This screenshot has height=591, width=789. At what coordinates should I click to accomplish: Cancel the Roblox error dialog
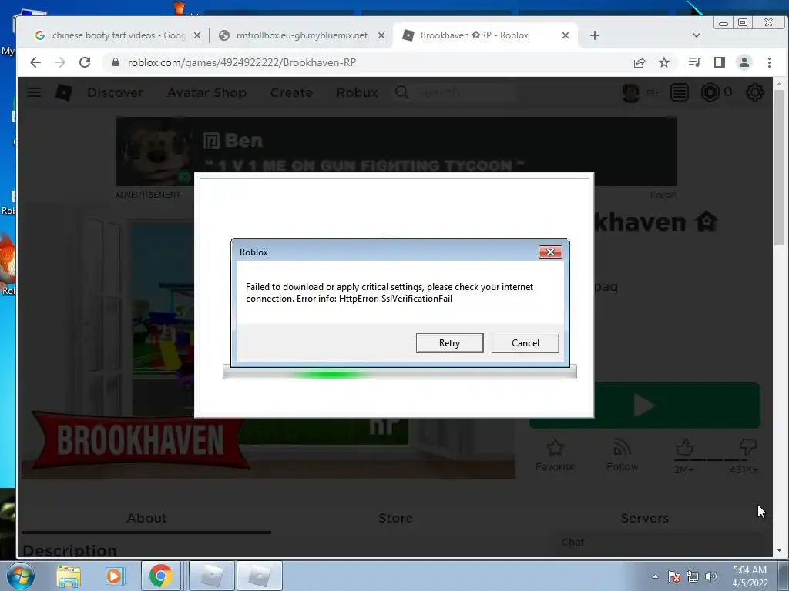(525, 342)
